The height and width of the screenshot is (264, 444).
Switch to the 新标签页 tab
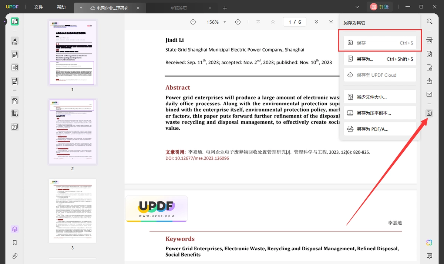[178, 8]
